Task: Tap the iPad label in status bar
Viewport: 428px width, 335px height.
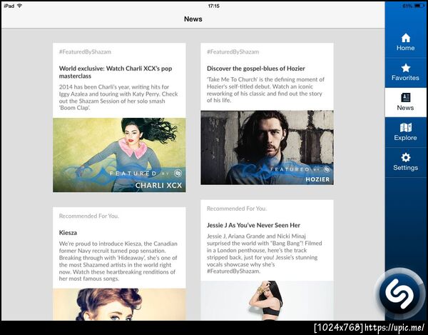Action: tap(9, 6)
